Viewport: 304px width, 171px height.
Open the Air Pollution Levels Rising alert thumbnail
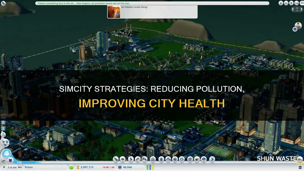[x=114, y=12]
